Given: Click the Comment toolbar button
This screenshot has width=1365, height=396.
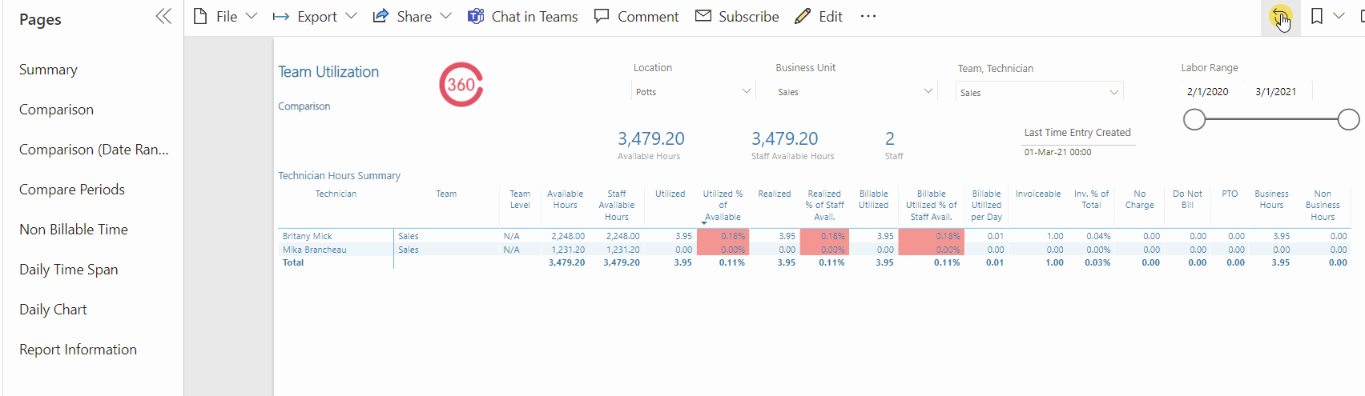Looking at the screenshot, I should point(636,17).
